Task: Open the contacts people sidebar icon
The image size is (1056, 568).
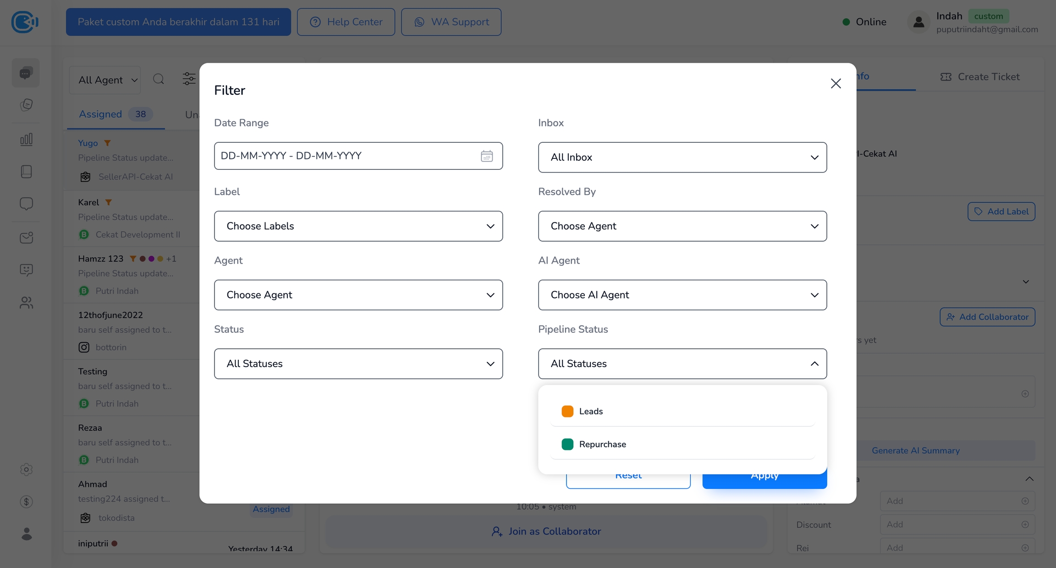Action: pos(26,303)
